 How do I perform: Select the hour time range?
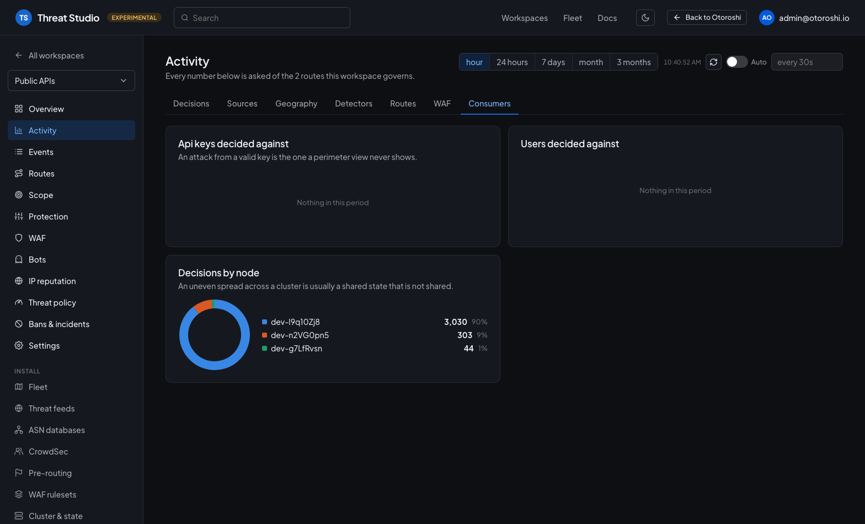pos(474,62)
